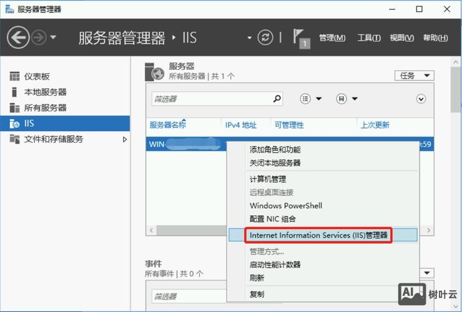This screenshot has height=312, width=462.
Task: Click the search magnifier in server filter
Action: tap(277, 99)
